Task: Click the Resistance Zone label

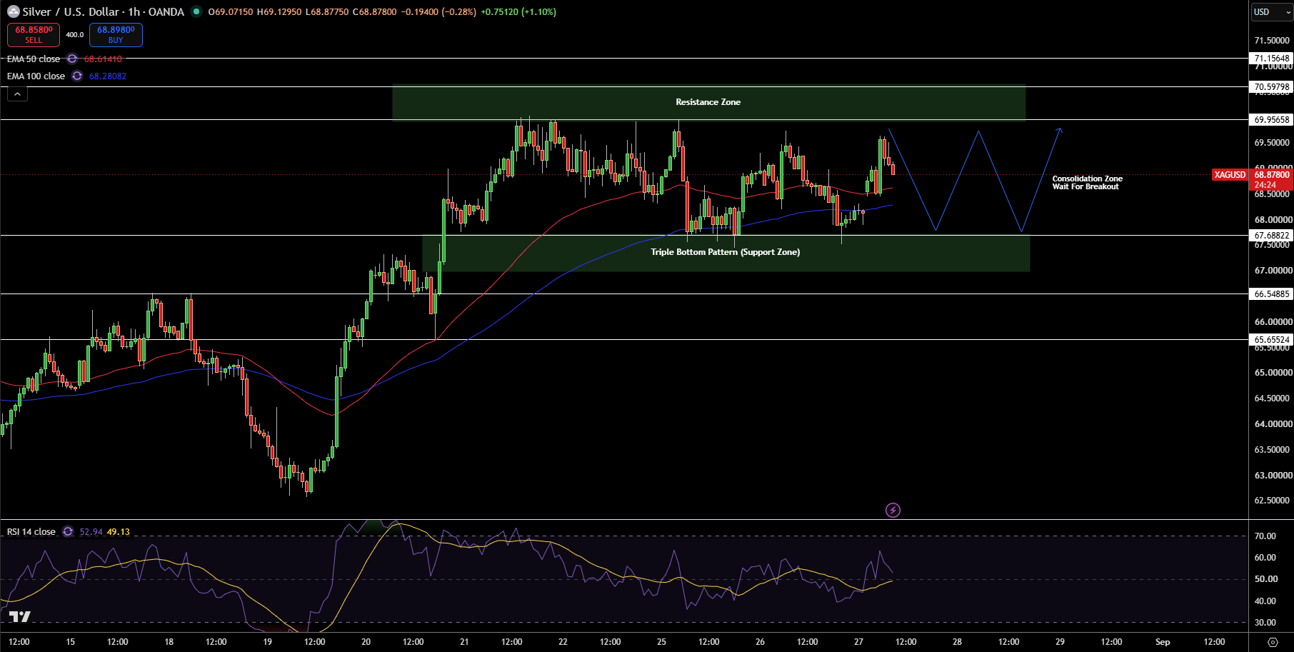Action: (708, 102)
